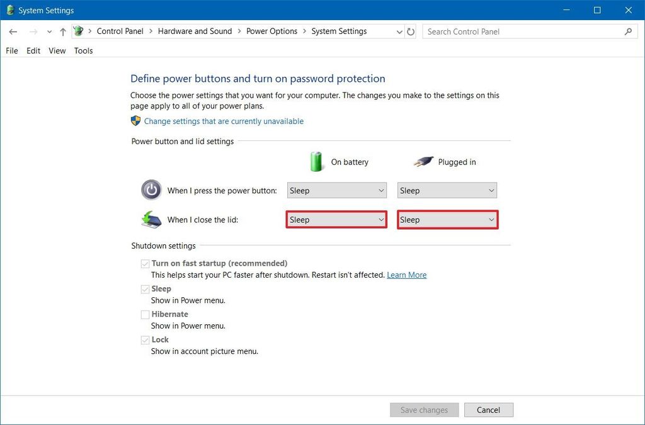Open the address bar breadcrumb dropdown
This screenshot has height=425, width=645.
click(399, 31)
